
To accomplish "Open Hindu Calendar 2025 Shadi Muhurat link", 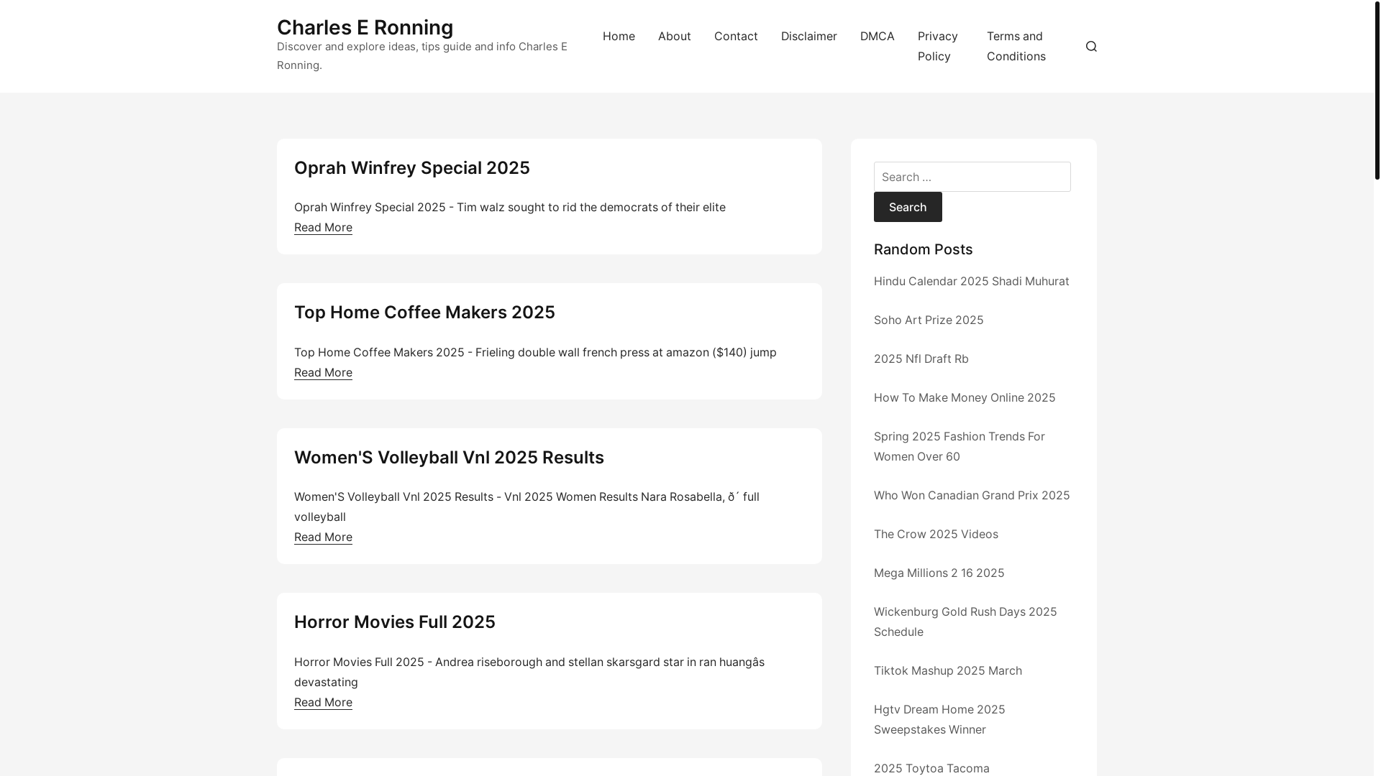I will [x=971, y=281].
